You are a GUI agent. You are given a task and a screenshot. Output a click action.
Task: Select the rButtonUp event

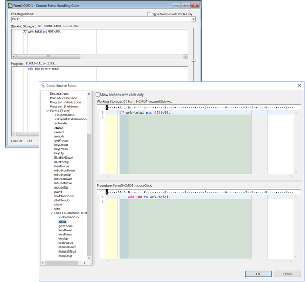pos(62,200)
